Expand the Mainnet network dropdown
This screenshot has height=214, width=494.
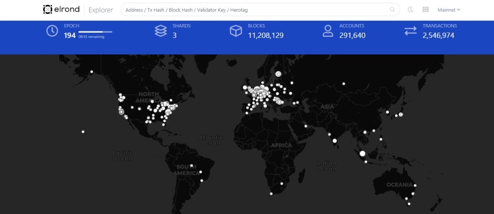coord(449,10)
